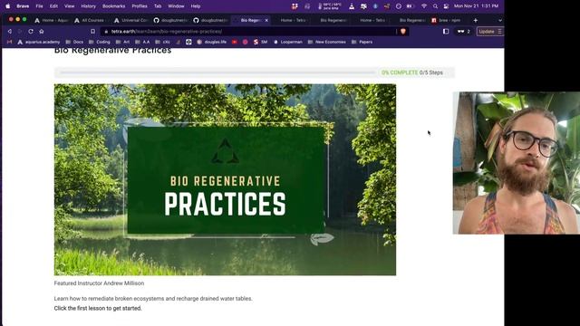Open the Help menu
This screenshot has width=580, height=326.
(196, 6)
